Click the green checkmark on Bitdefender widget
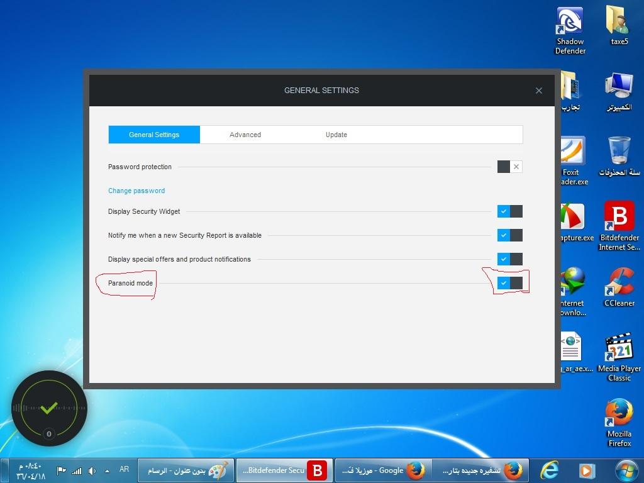Image resolution: width=644 pixels, height=483 pixels. click(x=49, y=408)
